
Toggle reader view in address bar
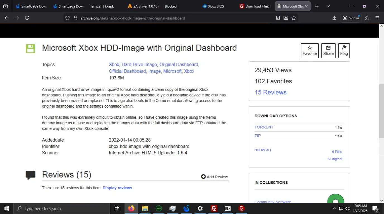click(x=278, y=18)
